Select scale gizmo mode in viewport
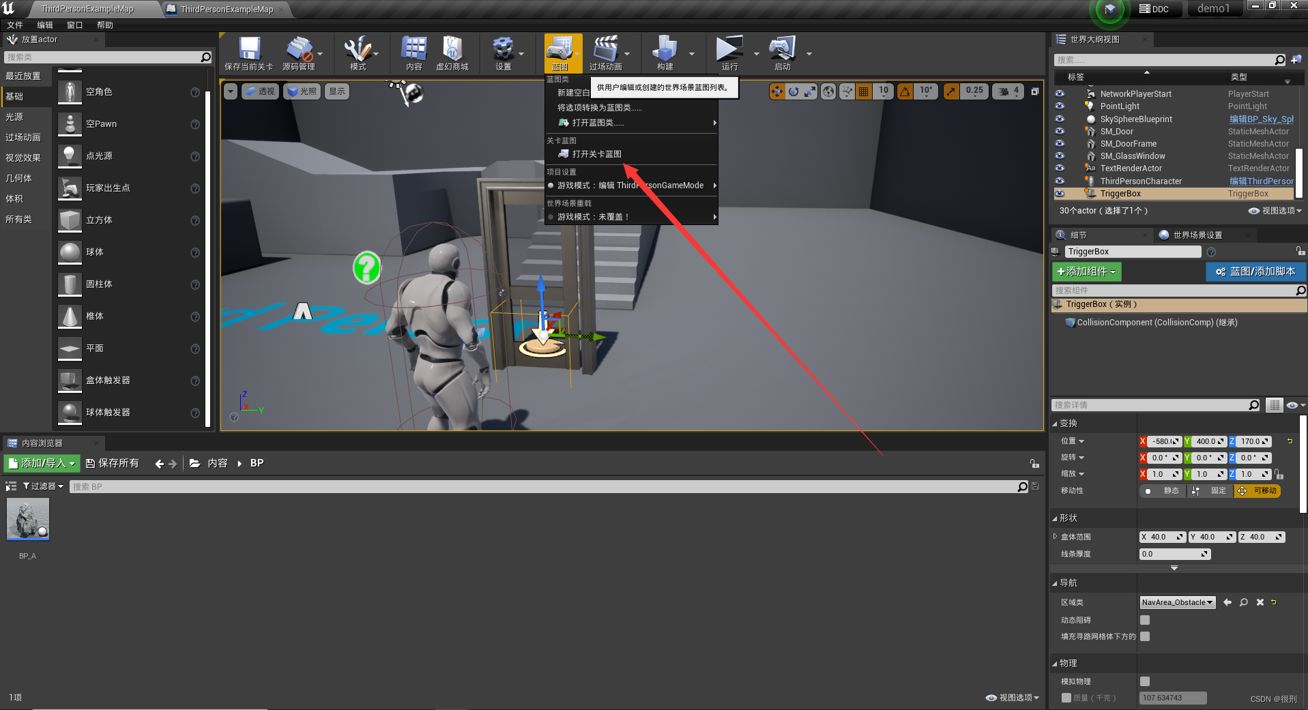This screenshot has width=1308, height=710. click(x=810, y=91)
